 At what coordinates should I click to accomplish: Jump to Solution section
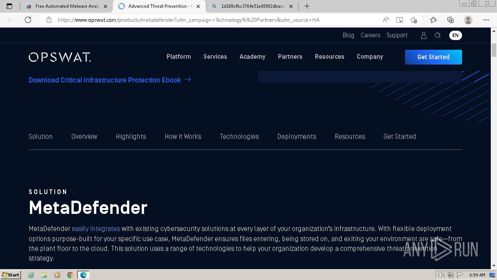click(40, 136)
